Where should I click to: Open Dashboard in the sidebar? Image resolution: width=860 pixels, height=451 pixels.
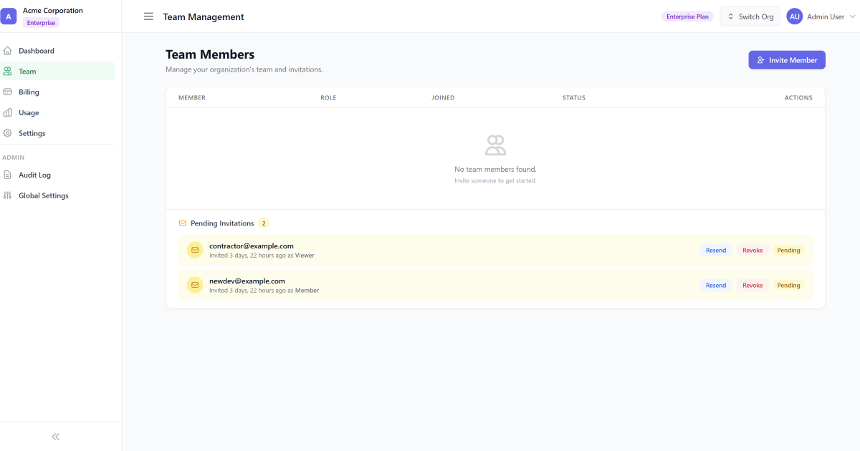click(x=37, y=51)
